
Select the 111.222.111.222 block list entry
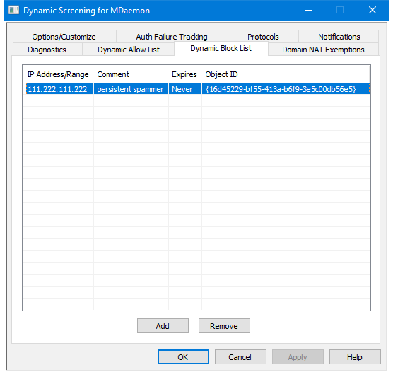pyautogui.click(x=198, y=89)
